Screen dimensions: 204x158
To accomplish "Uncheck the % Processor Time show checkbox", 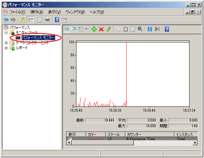I will [70, 139].
